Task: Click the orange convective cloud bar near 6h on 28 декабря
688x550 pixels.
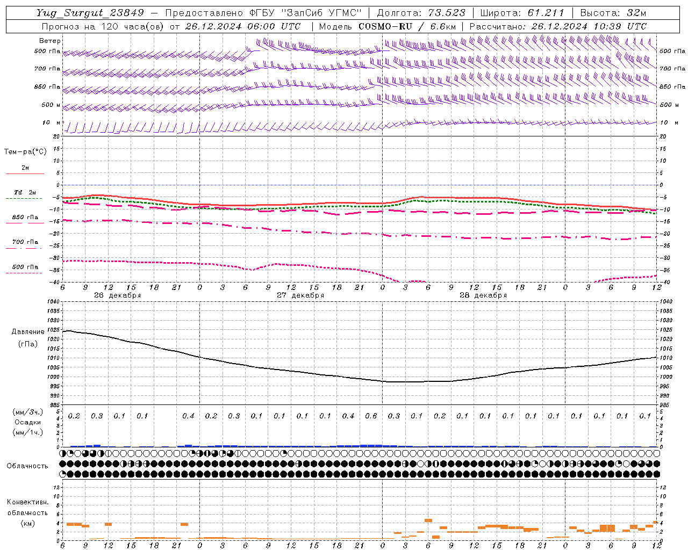Action: [428, 520]
